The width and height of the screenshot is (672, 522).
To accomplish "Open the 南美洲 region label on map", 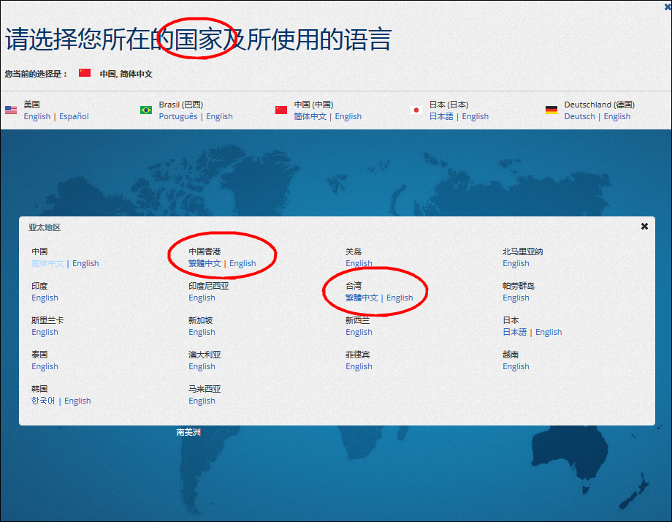I will (188, 432).
